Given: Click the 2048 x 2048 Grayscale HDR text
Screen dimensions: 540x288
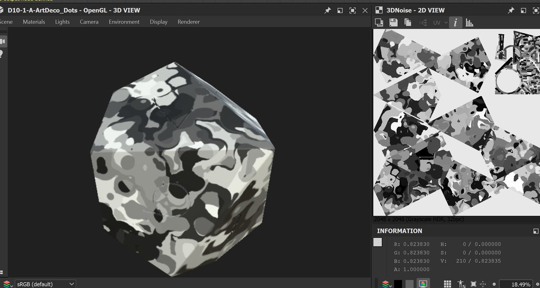Looking at the screenshot, I should [418, 220].
